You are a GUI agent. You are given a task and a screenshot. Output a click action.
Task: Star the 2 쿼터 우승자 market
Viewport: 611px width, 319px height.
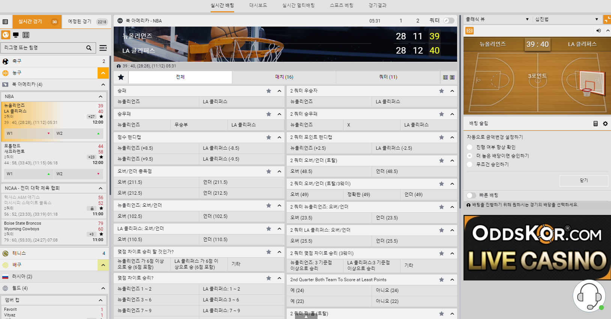pyautogui.click(x=441, y=91)
